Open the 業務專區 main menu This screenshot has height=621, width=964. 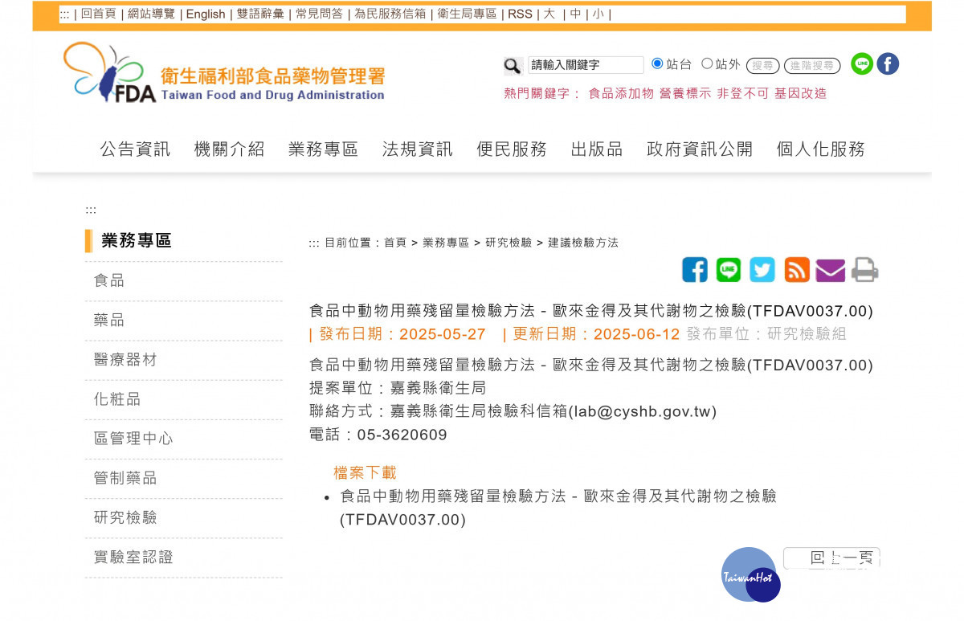pos(323,149)
